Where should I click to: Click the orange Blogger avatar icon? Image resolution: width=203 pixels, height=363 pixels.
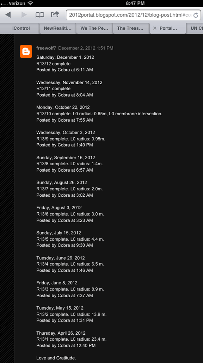coord(26,51)
